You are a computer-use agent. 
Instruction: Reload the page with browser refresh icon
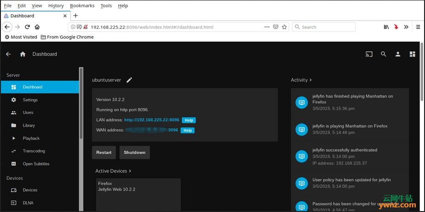27,27
